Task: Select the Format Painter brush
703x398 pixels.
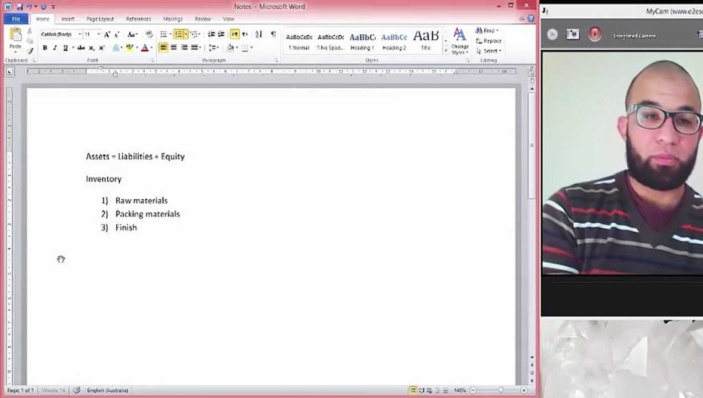Action: (30, 50)
